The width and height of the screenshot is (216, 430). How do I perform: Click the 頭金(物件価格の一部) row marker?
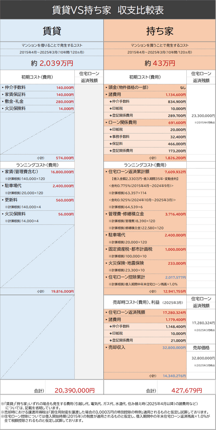point(106,87)
